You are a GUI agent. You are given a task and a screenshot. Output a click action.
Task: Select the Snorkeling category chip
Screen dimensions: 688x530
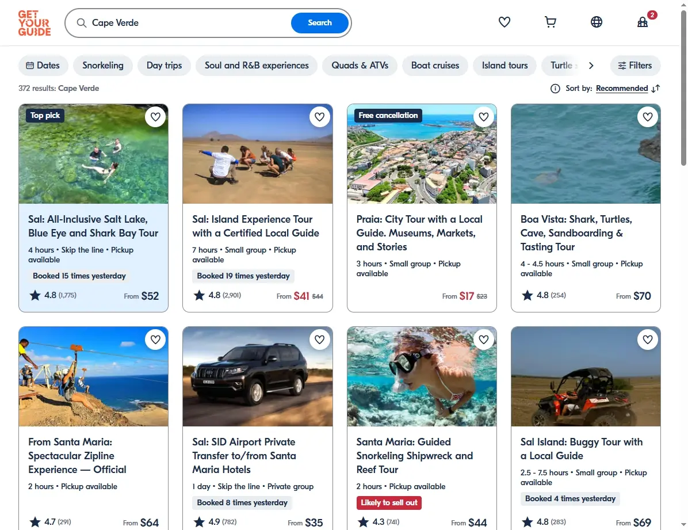pyautogui.click(x=102, y=66)
